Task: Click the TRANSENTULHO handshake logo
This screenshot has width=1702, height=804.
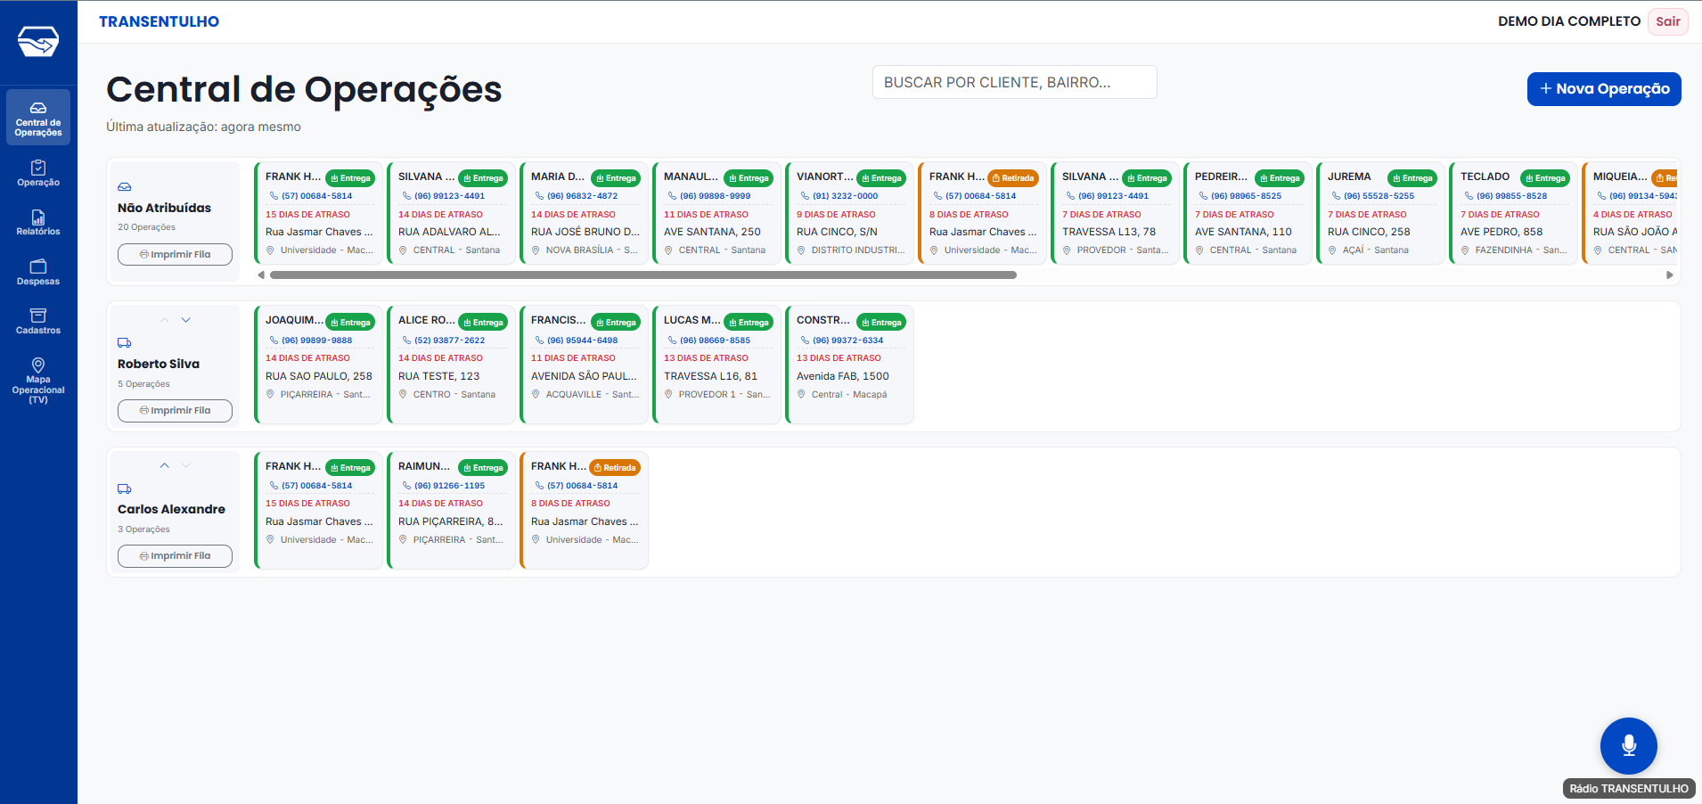Action: point(38,41)
